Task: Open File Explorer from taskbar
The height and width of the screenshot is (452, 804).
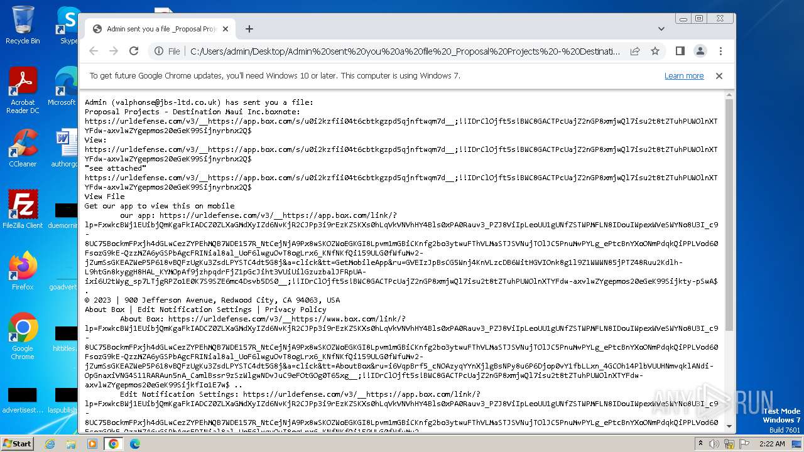Action: 71,444
